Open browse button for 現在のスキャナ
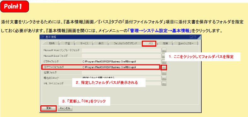This screenshot has height=117, width=248. click(164, 78)
